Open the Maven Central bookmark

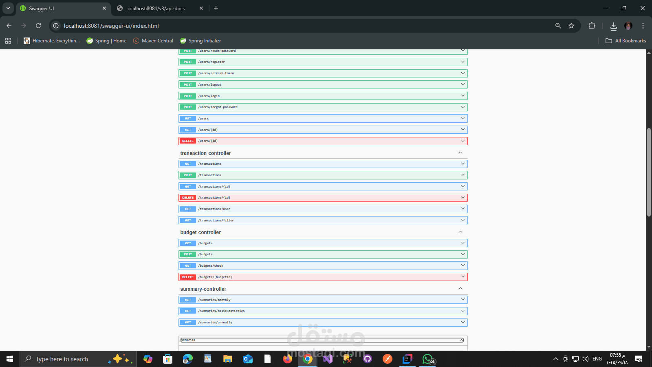[x=153, y=41]
